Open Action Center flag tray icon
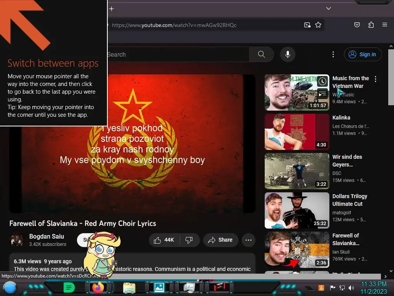Viewport: 394px width, 296px height. [332, 288]
